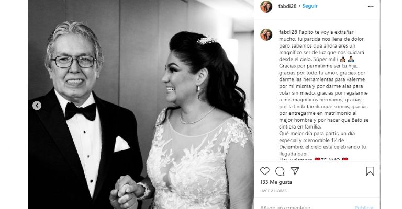Save post using bookmark icon

(370, 171)
